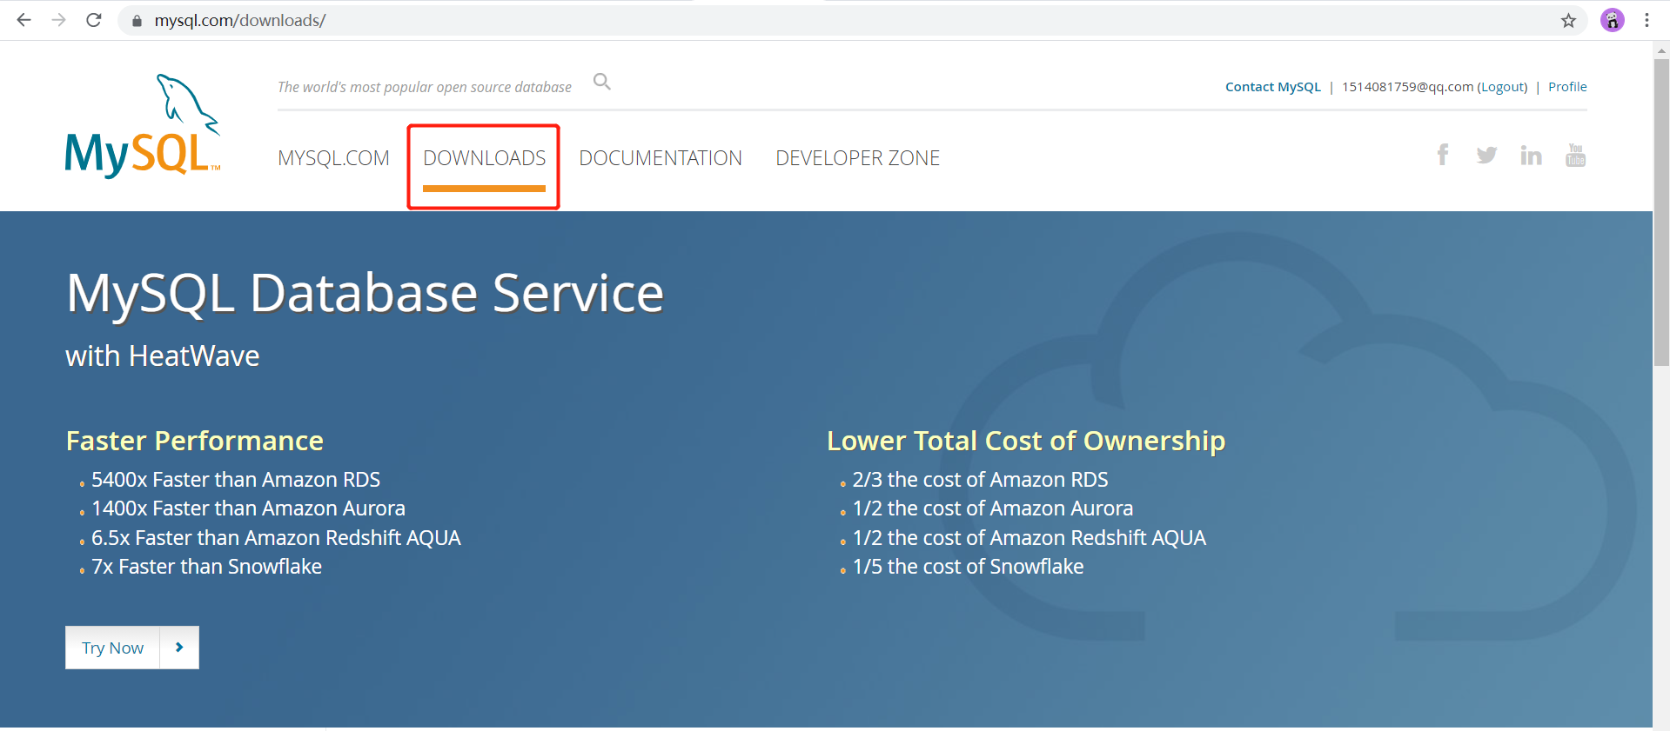Click '7x Faster than Snowflake' text
The height and width of the screenshot is (731, 1670).
coord(206,567)
